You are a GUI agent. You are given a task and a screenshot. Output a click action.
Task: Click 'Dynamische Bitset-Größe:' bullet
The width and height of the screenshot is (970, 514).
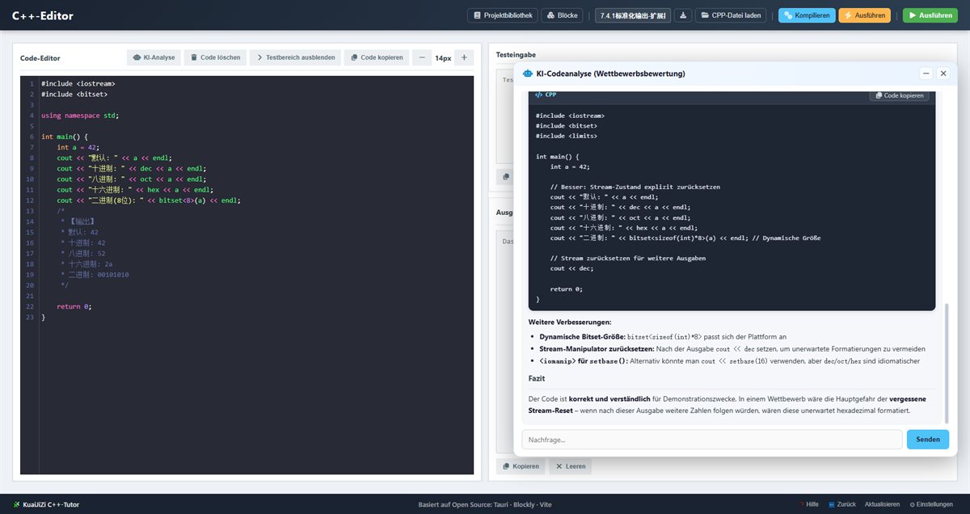(x=582, y=336)
